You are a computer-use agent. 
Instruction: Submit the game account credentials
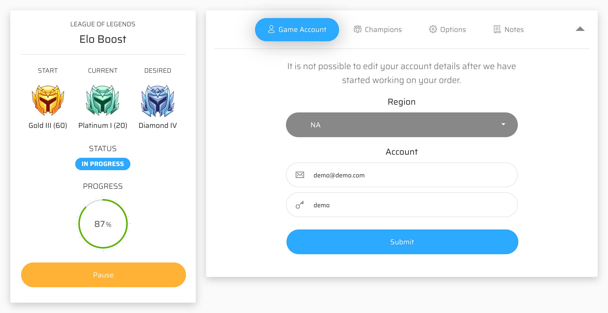[402, 242]
